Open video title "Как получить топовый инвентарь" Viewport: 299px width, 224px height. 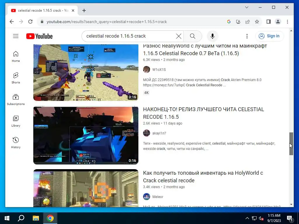[x=203, y=176]
